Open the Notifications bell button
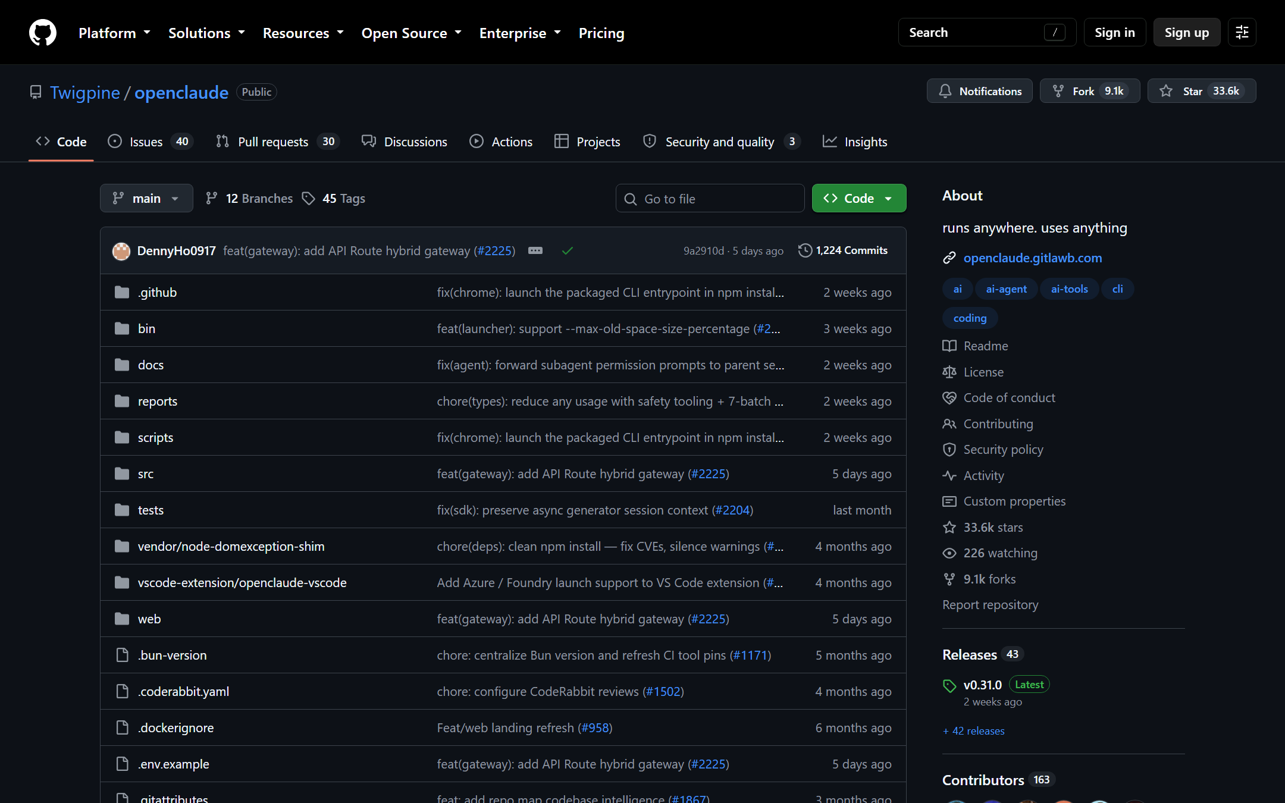 click(980, 91)
